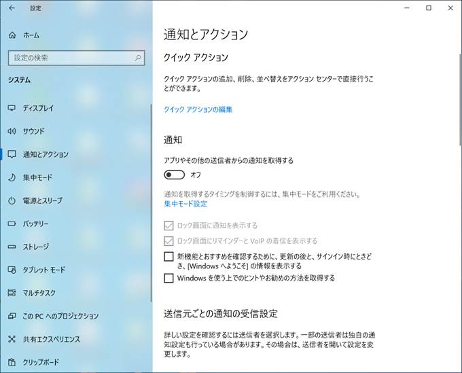Click the Focus assist (集中モード) moon icon

(12, 177)
